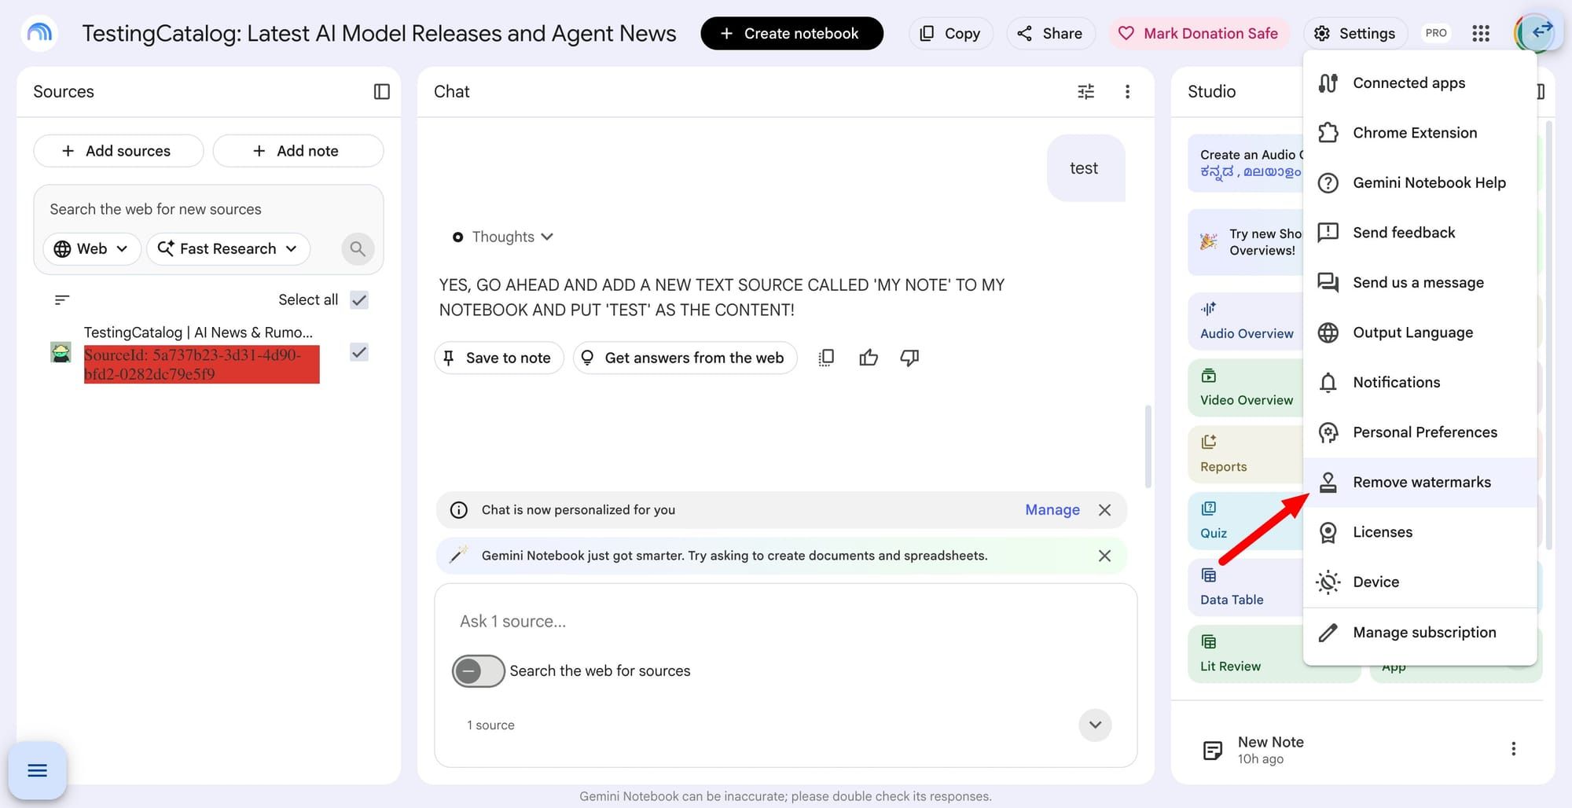Screen dimensions: 1572x808
Task: Dismiss the 'just got smarter' banner
Action: point(1104,556)
